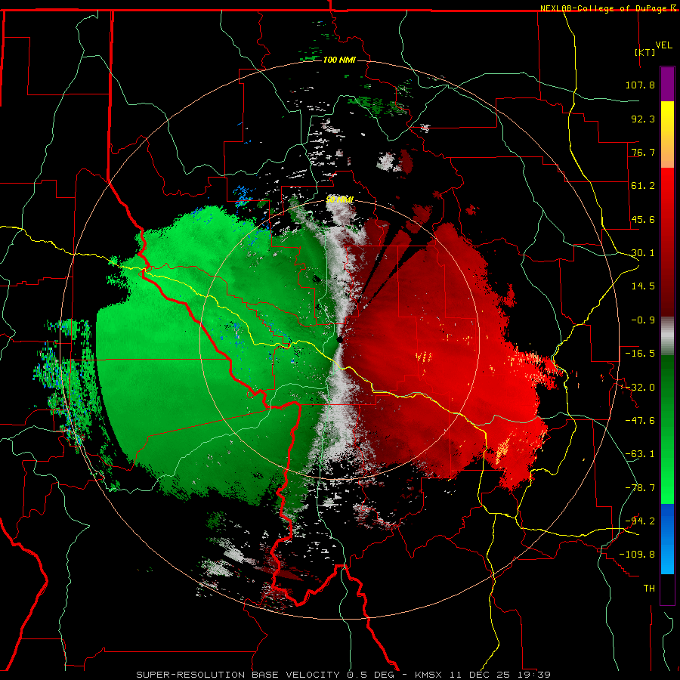Click the -32.0 velocity scale value
Viewport: 680px width, 680px height.
click(x=640, y=388)
